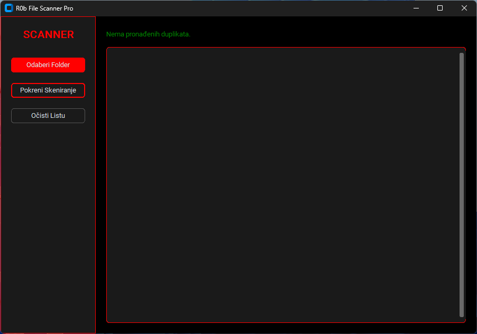477x334 pixels.
Task: Close the R0b File Scanner Pro window
Action: [464, 8]
